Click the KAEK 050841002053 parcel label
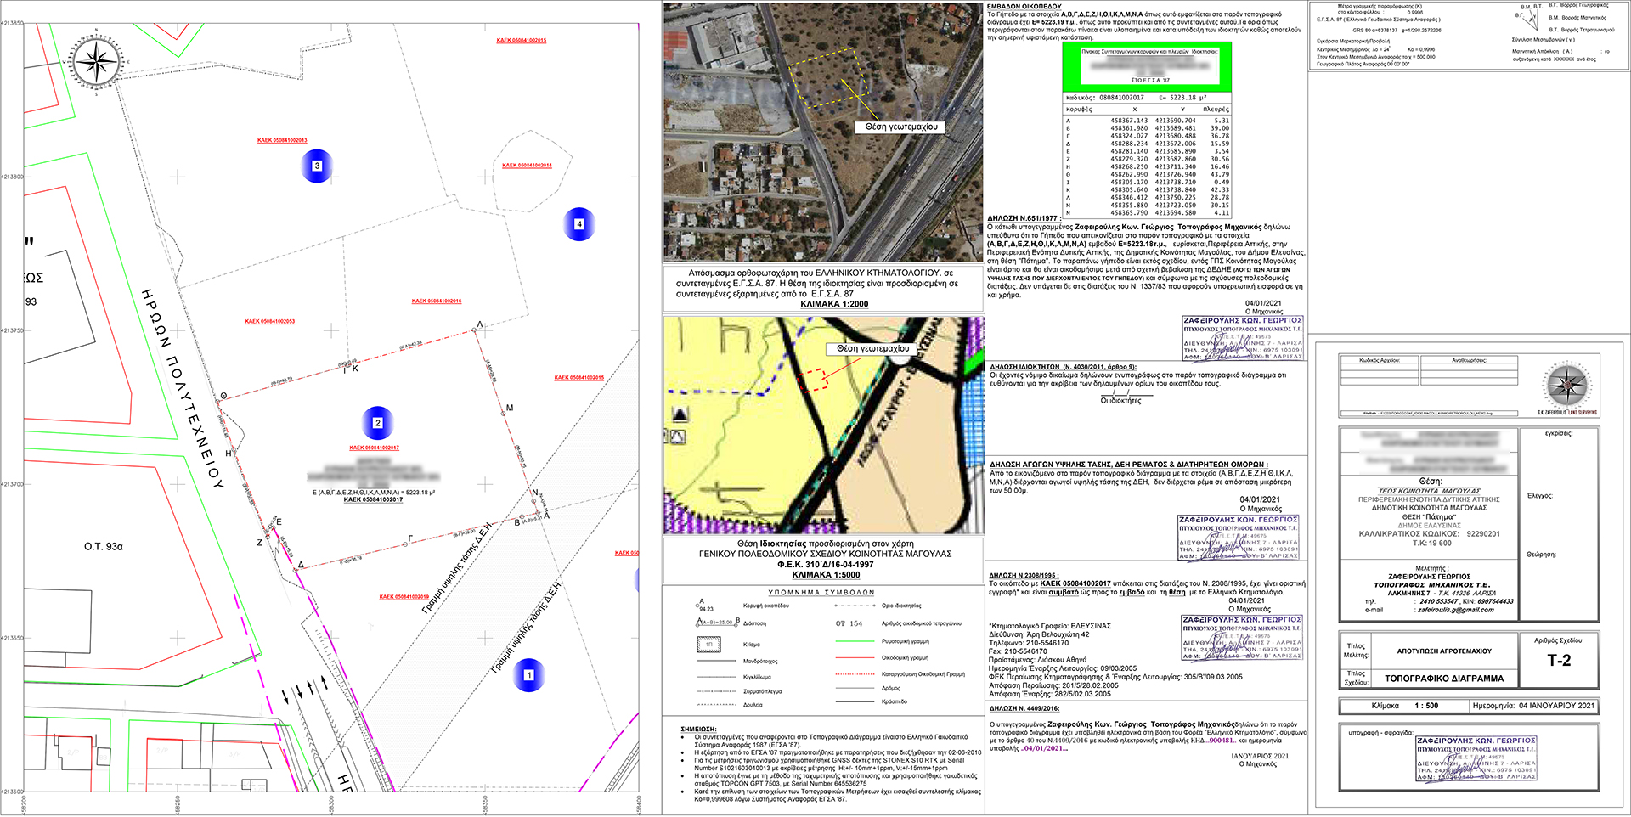Image resolution: width=1631 pixels, height=817 pixels. point(270,321)
